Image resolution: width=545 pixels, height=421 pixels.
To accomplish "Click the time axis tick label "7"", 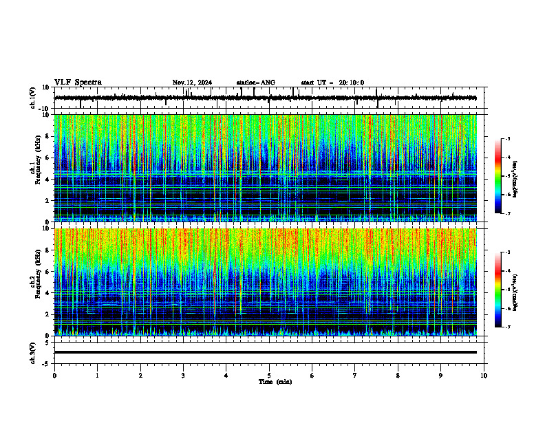I will pyautogui.click(x=355, y=376).
